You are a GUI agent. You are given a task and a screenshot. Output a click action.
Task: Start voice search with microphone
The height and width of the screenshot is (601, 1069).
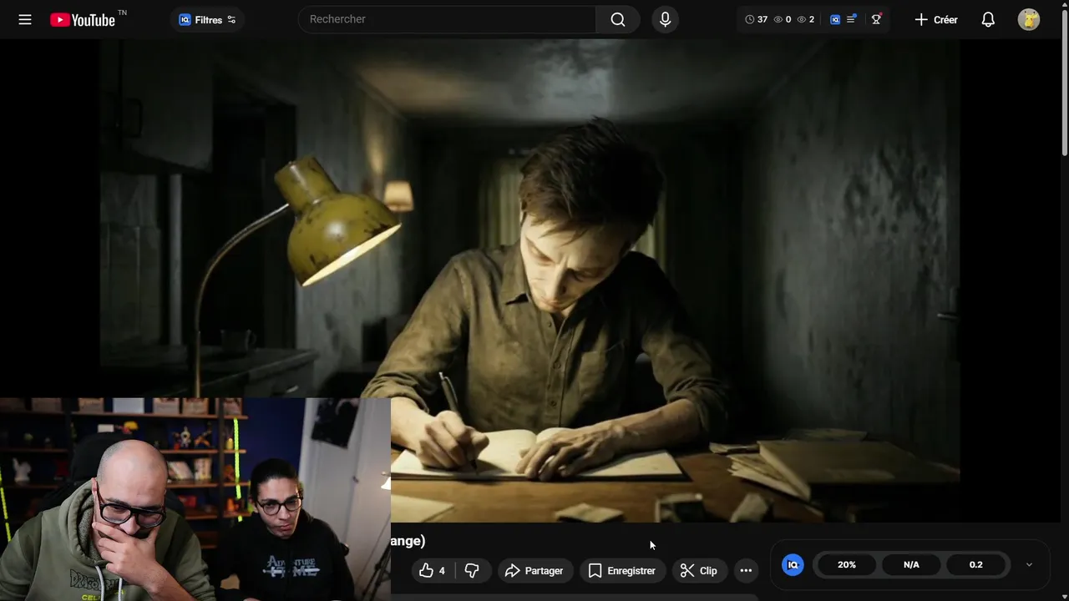pos(665,19)
